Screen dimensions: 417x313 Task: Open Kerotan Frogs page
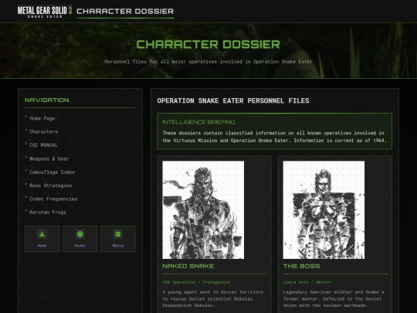[48, 212]
